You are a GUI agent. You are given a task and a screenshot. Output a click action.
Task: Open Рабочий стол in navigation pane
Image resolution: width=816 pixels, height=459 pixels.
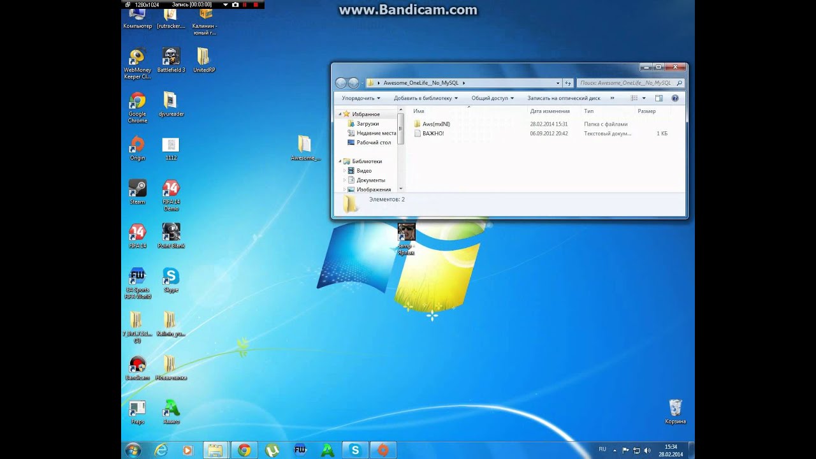point(374,142)
